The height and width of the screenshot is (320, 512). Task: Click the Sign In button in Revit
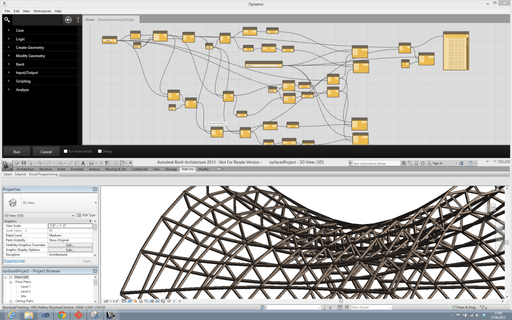435,163
